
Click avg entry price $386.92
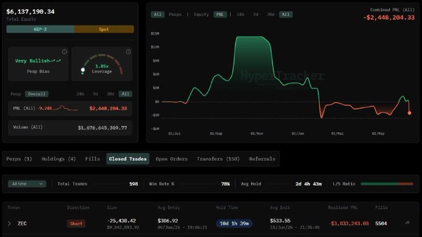[168, 221]
